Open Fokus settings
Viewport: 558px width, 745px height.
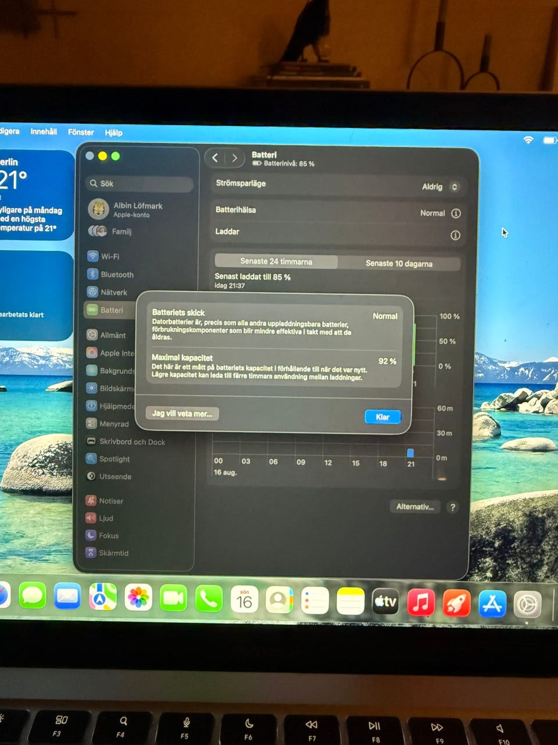[x=102, y=535]
